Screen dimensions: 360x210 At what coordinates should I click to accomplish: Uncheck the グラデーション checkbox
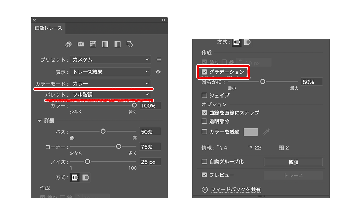[x=204, y=72]
